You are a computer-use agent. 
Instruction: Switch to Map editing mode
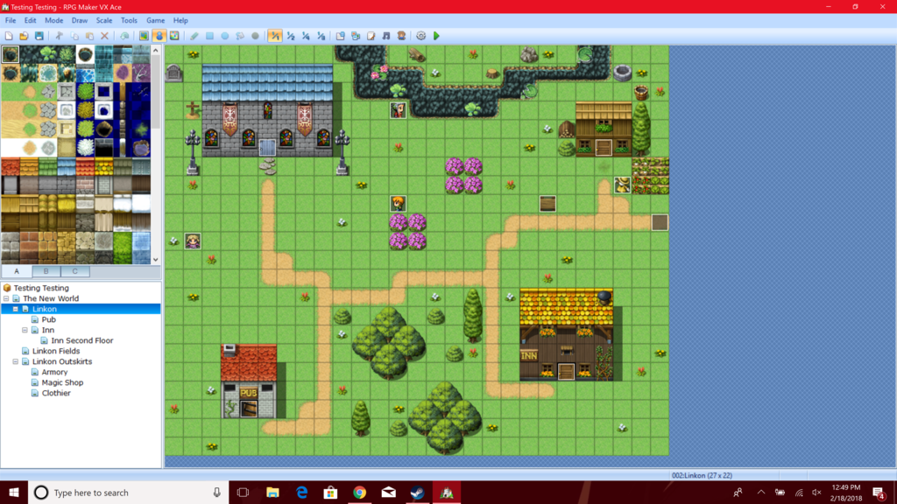pos(144,36)
